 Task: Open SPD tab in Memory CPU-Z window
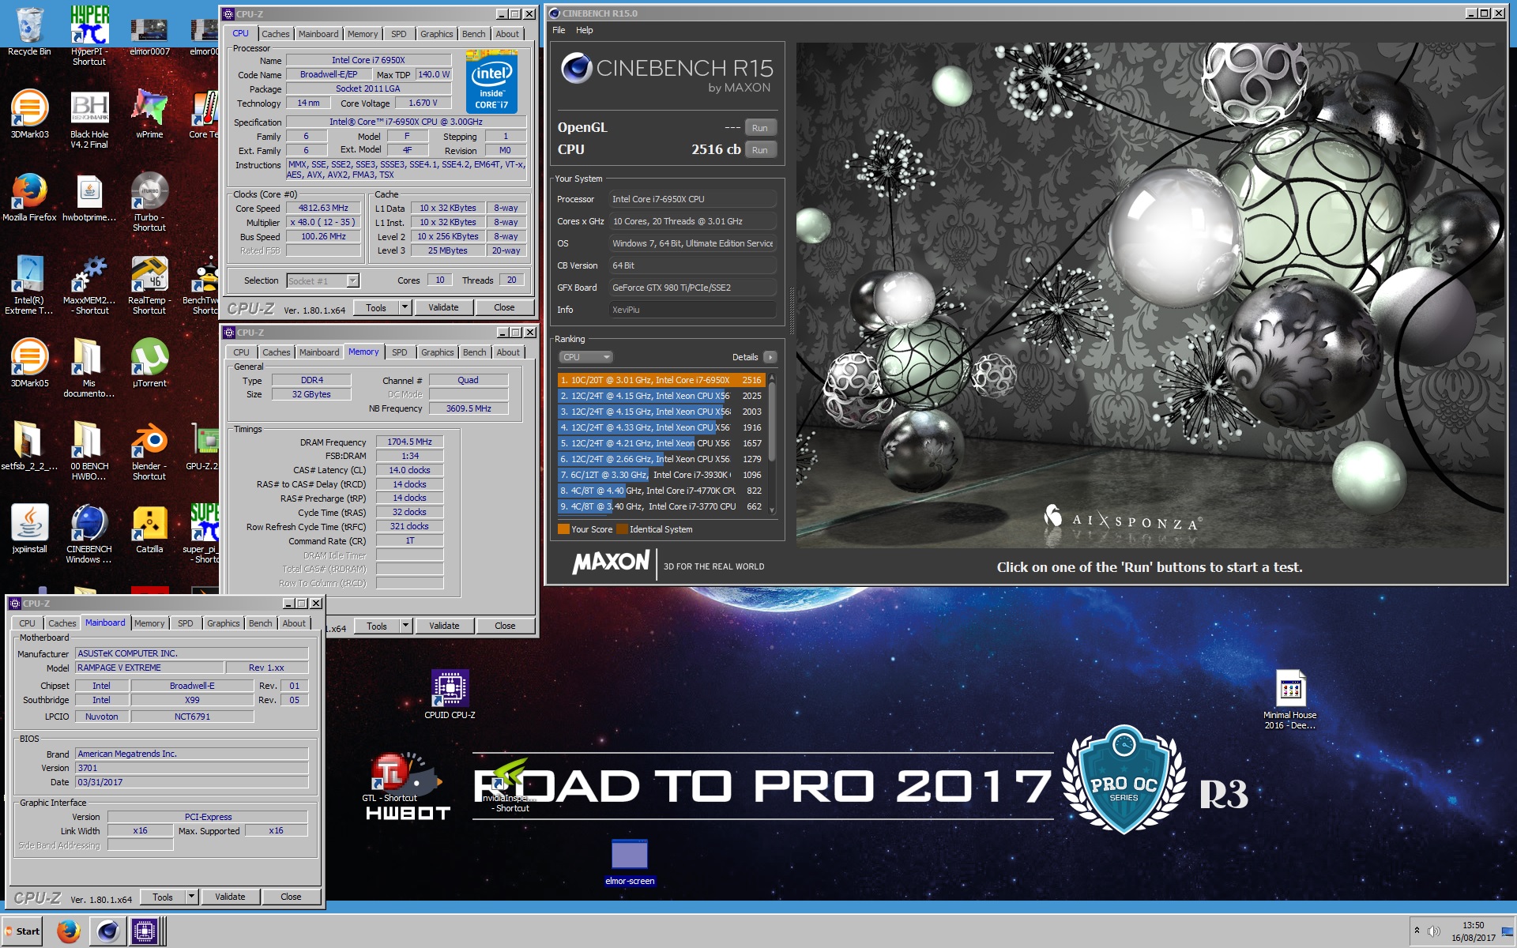(400, 352)
